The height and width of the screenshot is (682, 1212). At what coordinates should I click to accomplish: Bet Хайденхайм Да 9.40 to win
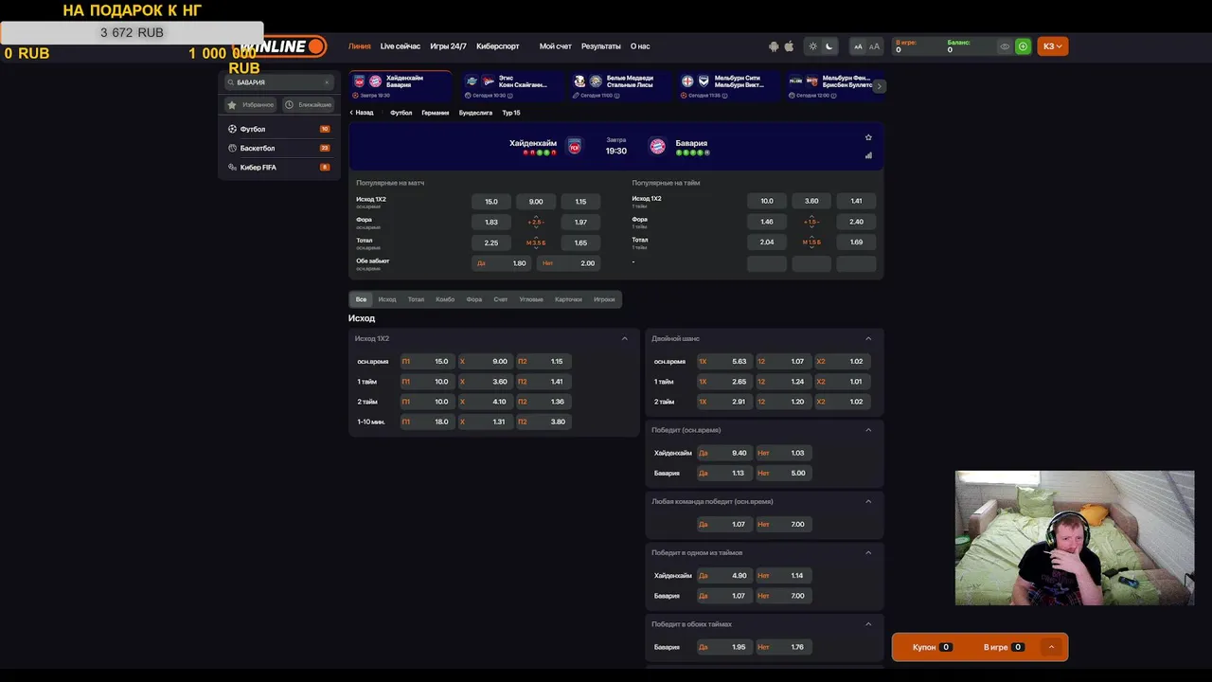723,453
